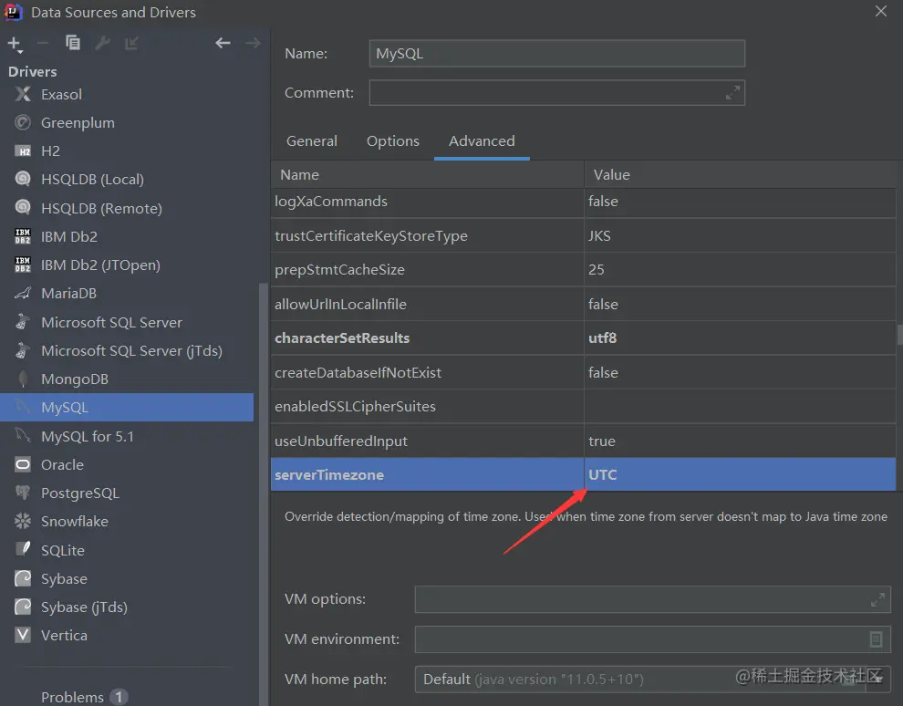Select the IBM Db2 driver icon
Image resolution: width=903 pixels, height=706 pixels.
tap(23, 236)
